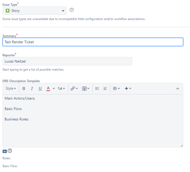Collapse the editor toolbar with double chevron
The image size is (190, 172).
pos(178,89)
